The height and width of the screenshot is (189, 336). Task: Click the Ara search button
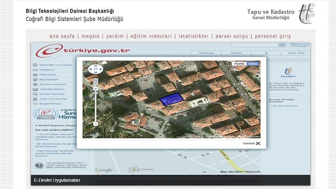[x=282, y=45]
